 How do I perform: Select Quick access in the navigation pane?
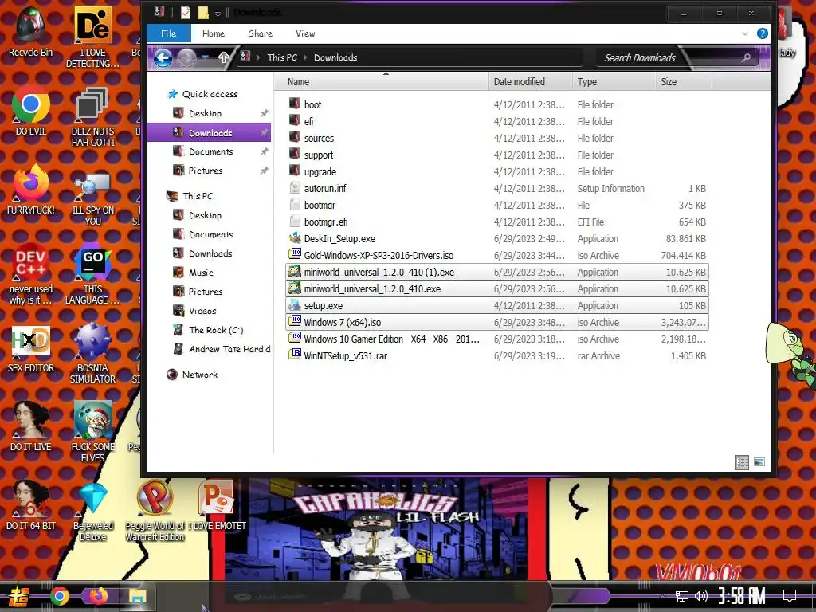click(210, 94)
